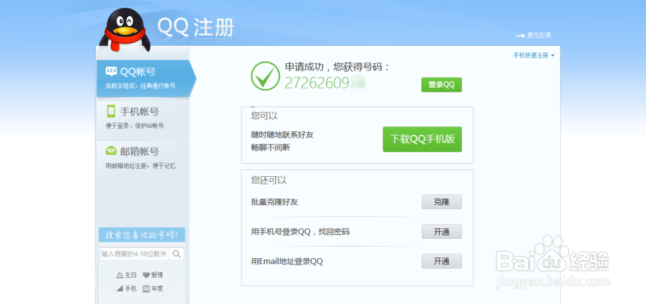
Task: Click the 用Email地址登录QQ text
Action: pos(287,261)
